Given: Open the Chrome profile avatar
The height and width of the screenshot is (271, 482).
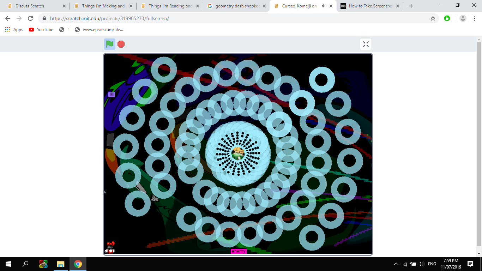Looking at the screenshot, I should point(463,18).
